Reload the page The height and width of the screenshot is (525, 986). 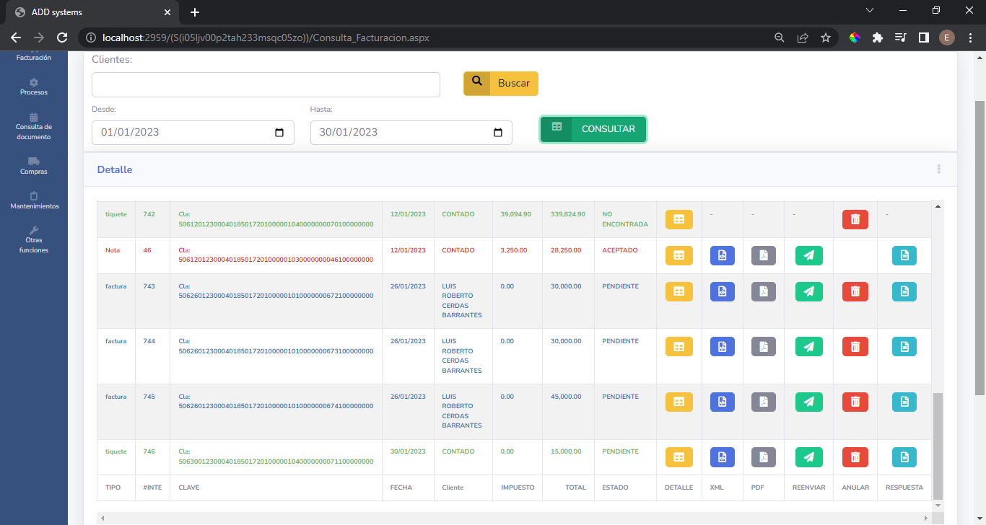[62, 37]
